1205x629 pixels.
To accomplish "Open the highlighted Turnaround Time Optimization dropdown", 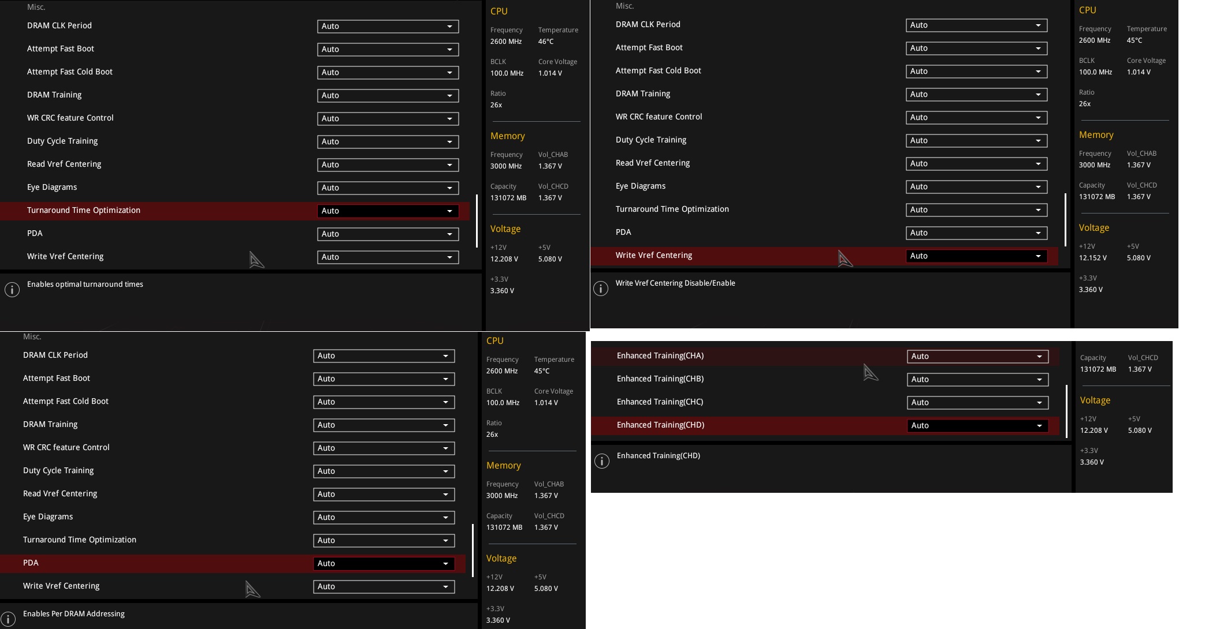I will pyautogui.click(x=388, y=211).
